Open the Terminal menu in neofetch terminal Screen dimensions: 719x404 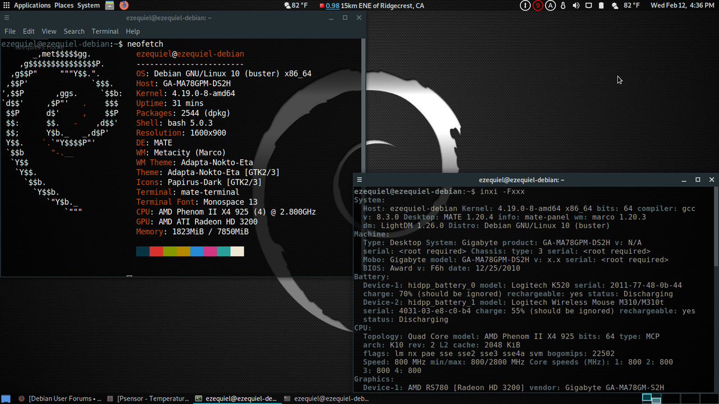click(105, 31)
